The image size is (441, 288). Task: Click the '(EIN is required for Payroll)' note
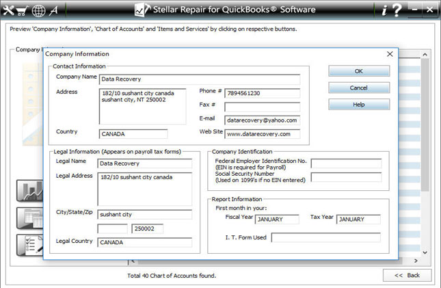251,167
